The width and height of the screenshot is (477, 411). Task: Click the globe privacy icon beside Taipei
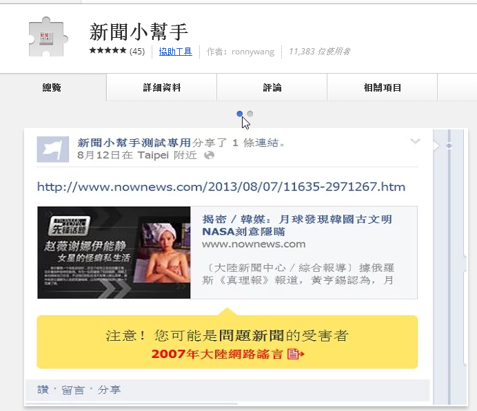pyautogui.click(x=210, y=155)
